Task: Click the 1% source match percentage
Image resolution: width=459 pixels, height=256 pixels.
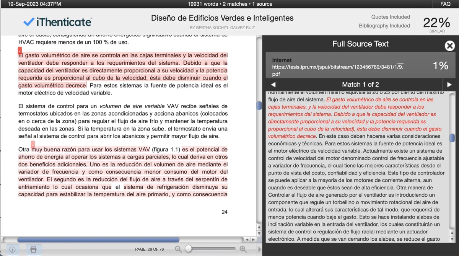Action: coord(440,66)
